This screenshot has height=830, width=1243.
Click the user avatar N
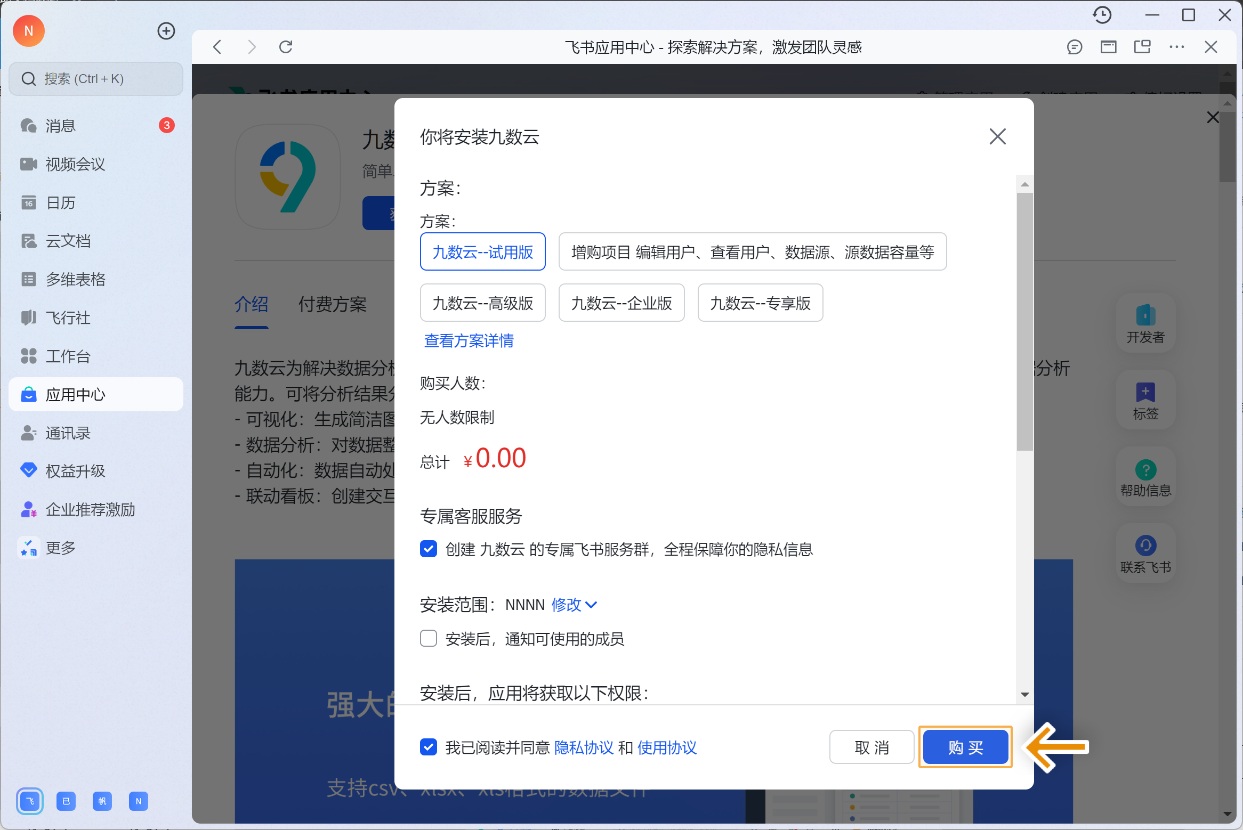[x=29, y=31]
